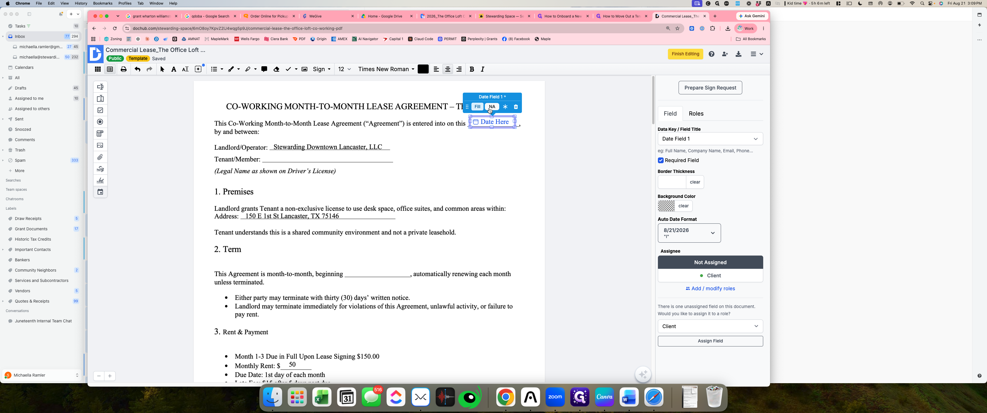Toggle italic formatting

[x=482, y=69]
